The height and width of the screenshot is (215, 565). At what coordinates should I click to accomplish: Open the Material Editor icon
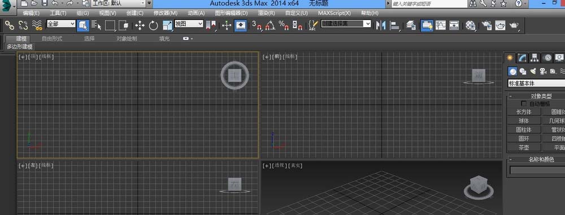pos(470,25)
